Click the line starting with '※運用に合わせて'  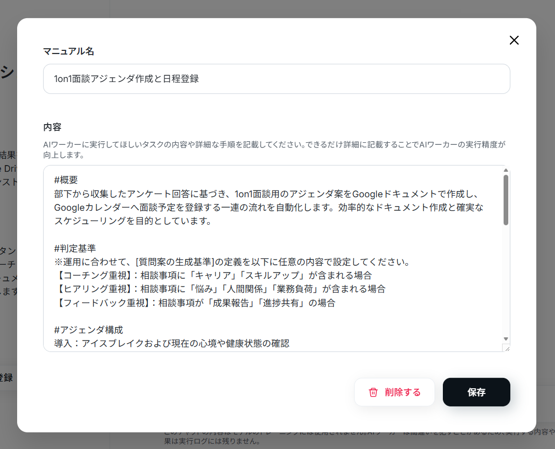pyautogui.click(x=233, y=262)
